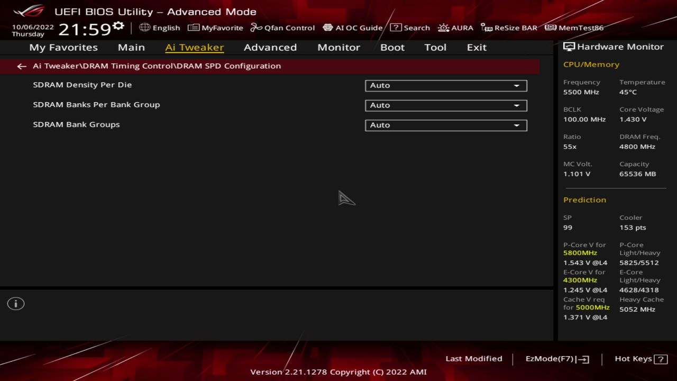The image size is (677, 381).
Task: Click the 21:59 clock display
Action: 85,29
